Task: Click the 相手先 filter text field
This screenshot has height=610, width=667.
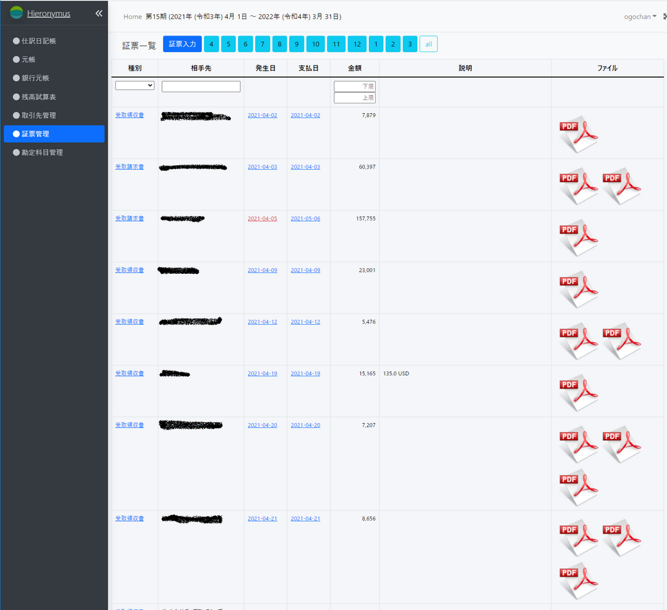Action: tap(201, 86)
